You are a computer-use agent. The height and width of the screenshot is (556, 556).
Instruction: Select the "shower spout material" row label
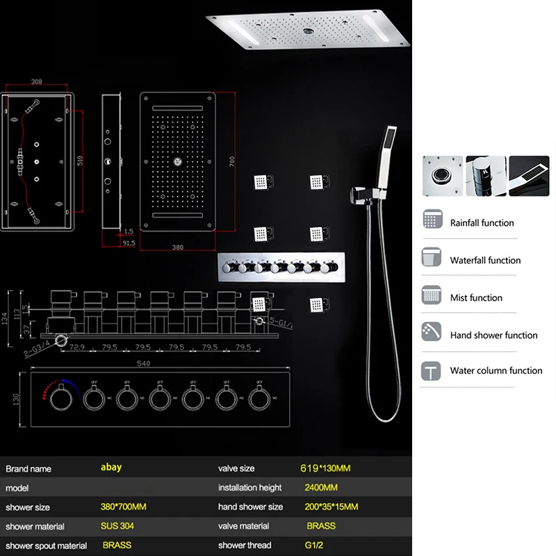(x=46, y=546)
